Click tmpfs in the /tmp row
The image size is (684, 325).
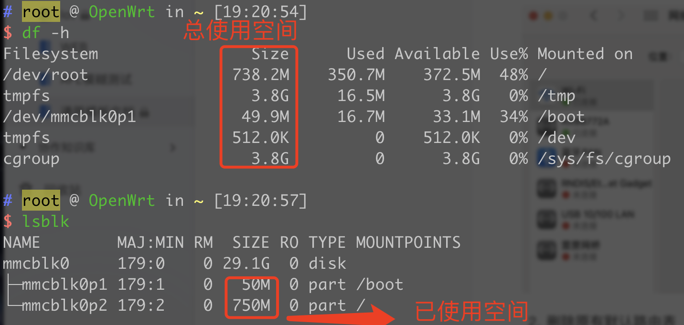pos(27,96)
